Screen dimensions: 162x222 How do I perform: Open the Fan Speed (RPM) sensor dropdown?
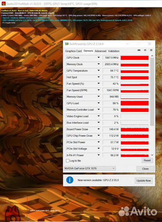(98, 90)
